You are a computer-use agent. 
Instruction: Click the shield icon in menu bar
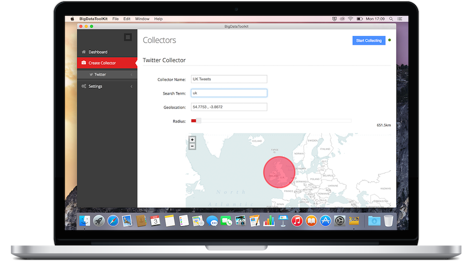click(335, 19)
